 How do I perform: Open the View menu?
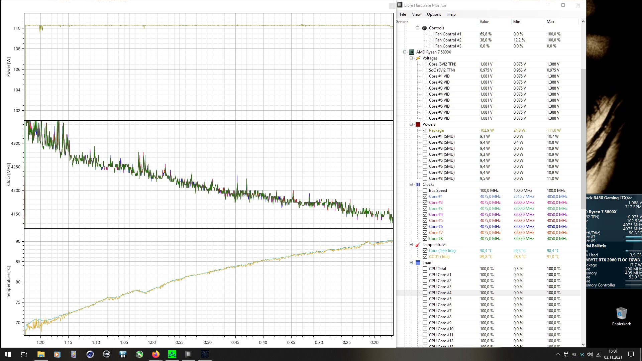coord(416,14)
